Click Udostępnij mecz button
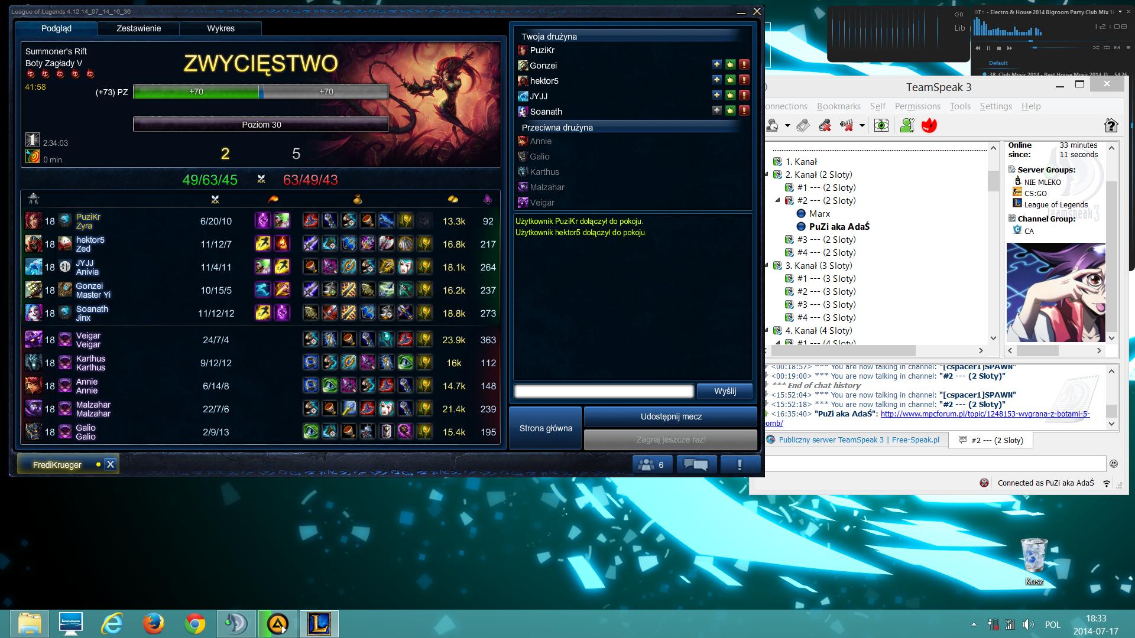The width and height of the screenshot is (1135, 638). (670, 416)
